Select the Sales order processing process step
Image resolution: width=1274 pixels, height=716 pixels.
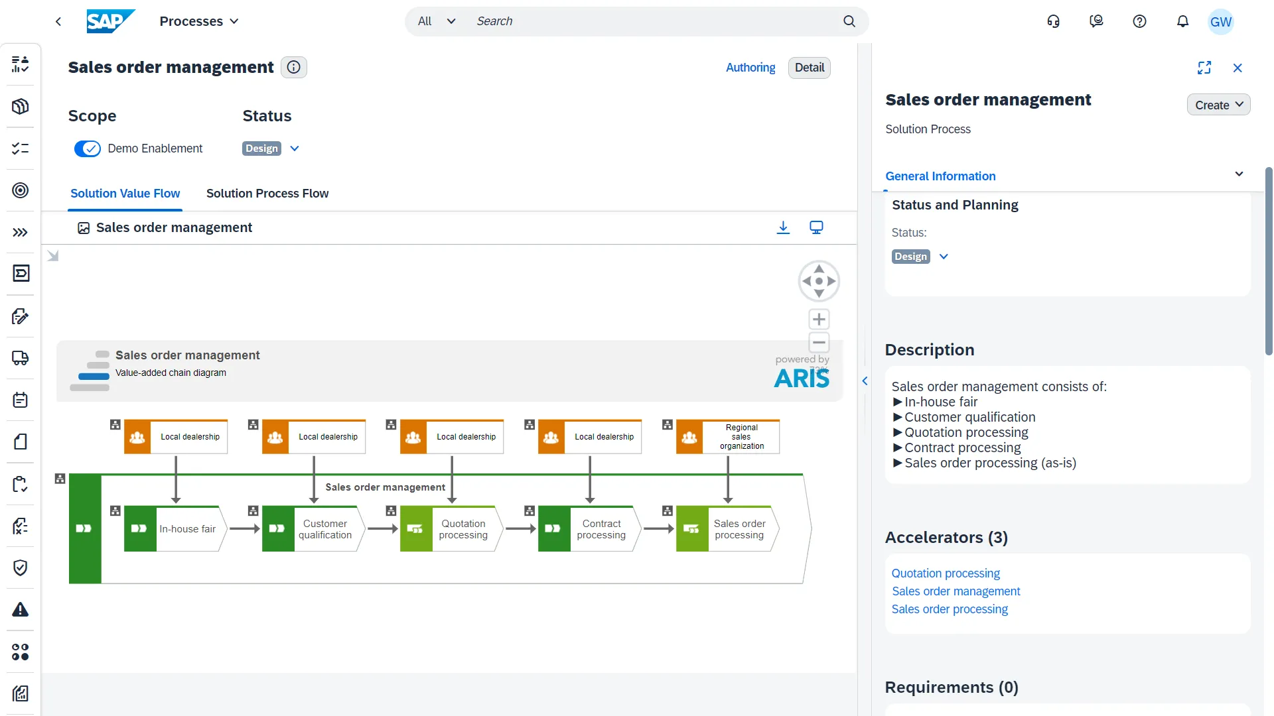point(727,528)
